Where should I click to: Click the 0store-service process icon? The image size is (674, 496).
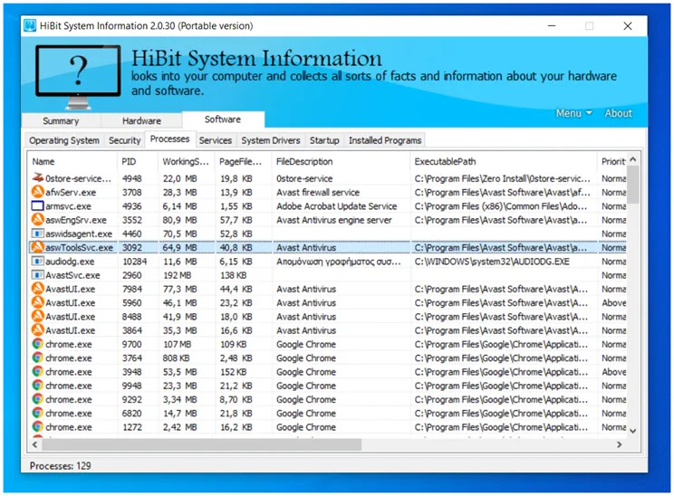[x=38, y=177]
